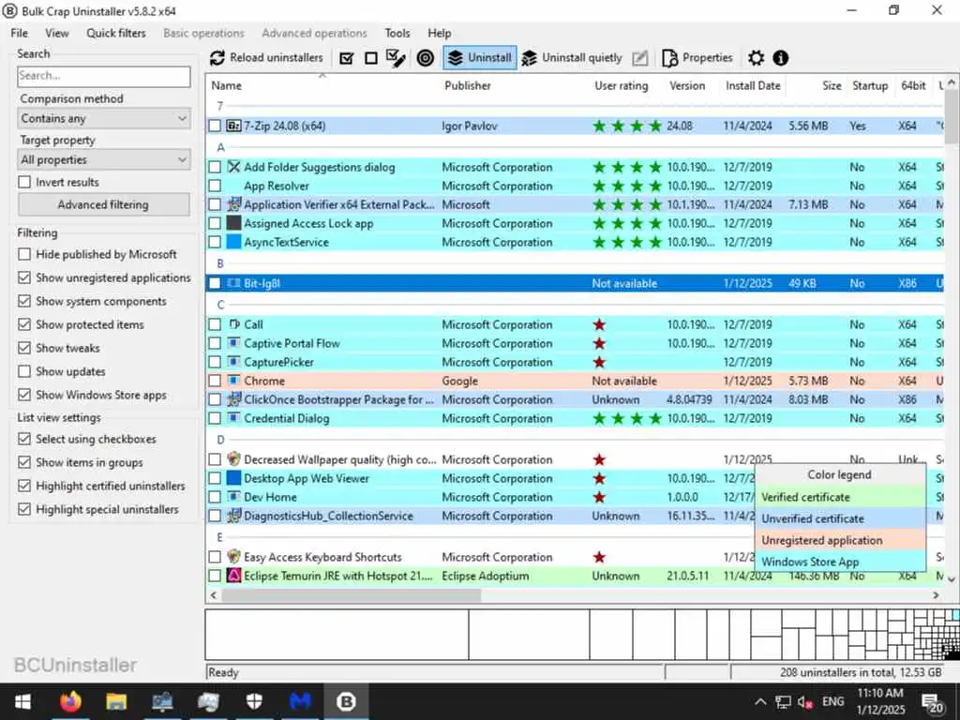Click Windows Store App legend swatch
This screenshot has width=960, height=720.
pyautogui.click(x=839, y=562)
